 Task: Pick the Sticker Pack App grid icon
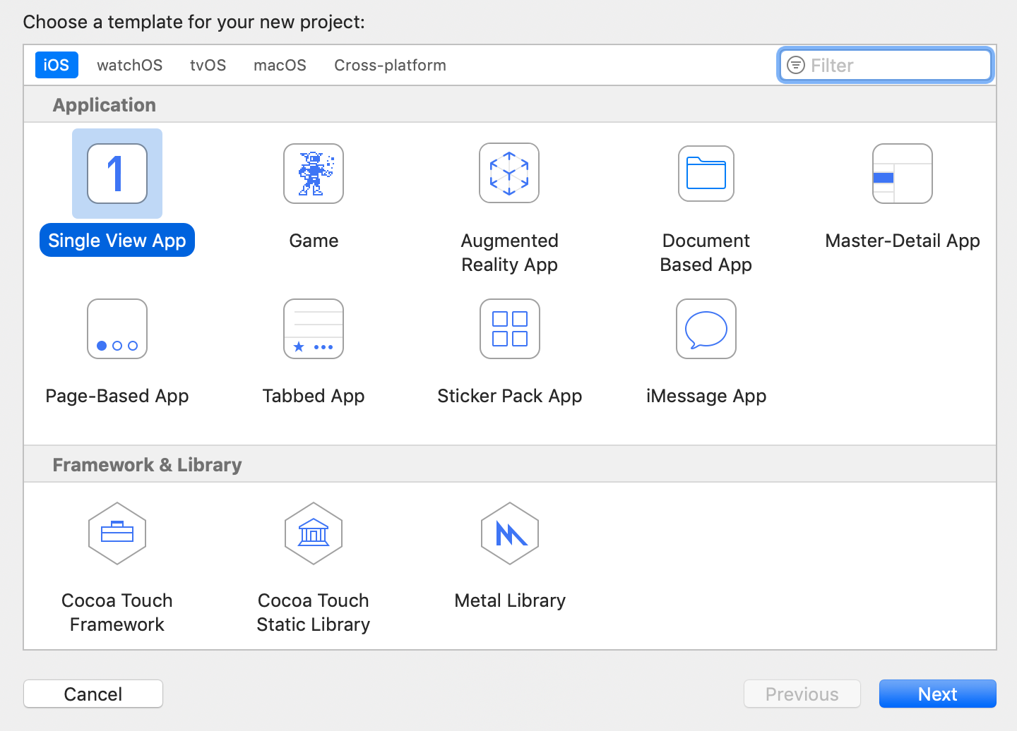510,329
